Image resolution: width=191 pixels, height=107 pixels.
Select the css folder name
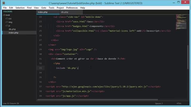click(10, 18)
